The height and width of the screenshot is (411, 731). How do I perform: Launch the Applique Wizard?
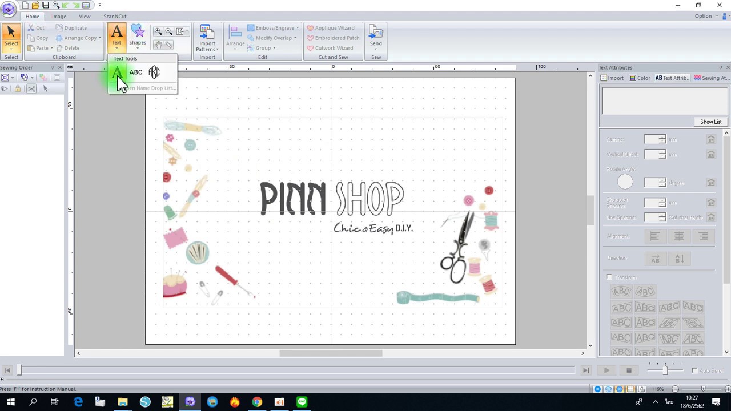pyautogui.click(x=331, y=28)
